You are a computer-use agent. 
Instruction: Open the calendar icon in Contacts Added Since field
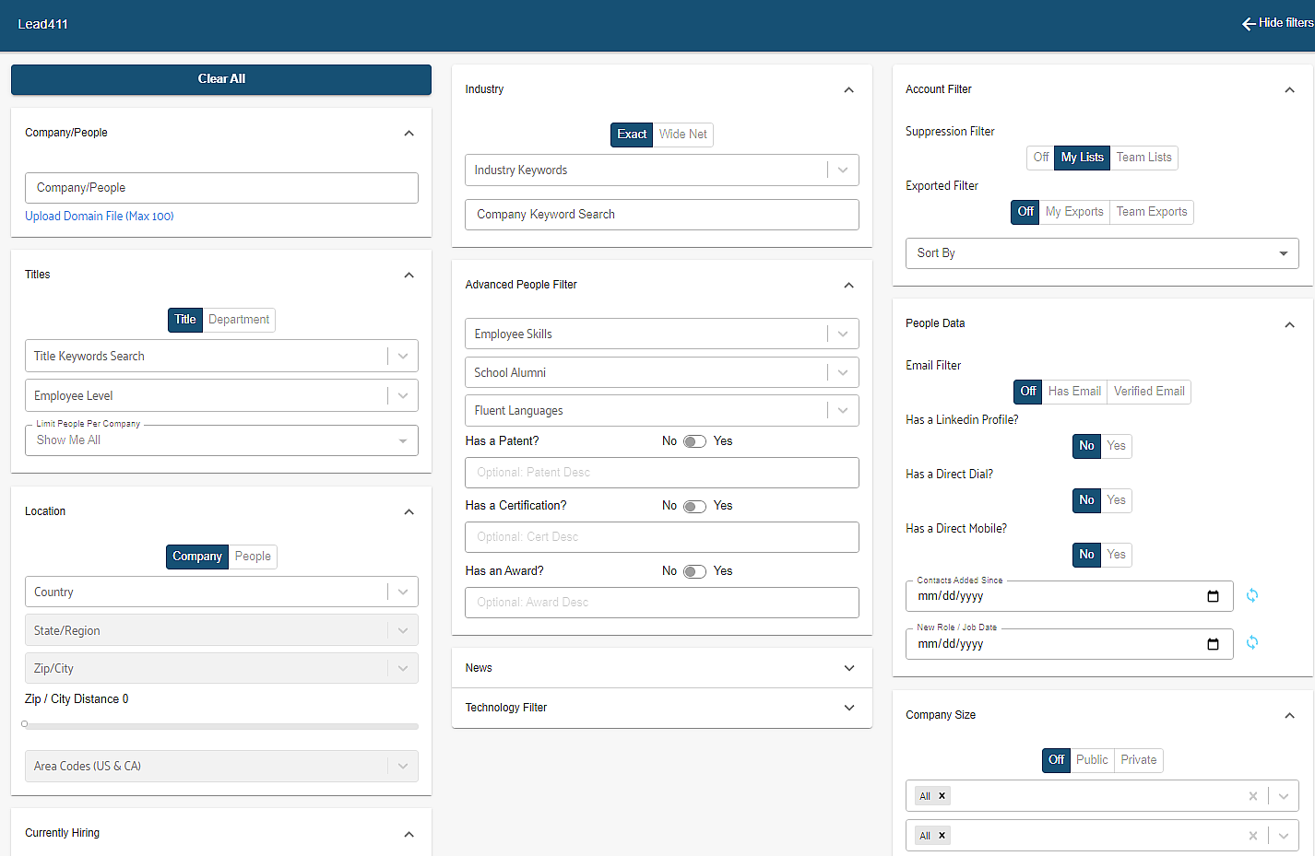click(x=1213, y=596)
